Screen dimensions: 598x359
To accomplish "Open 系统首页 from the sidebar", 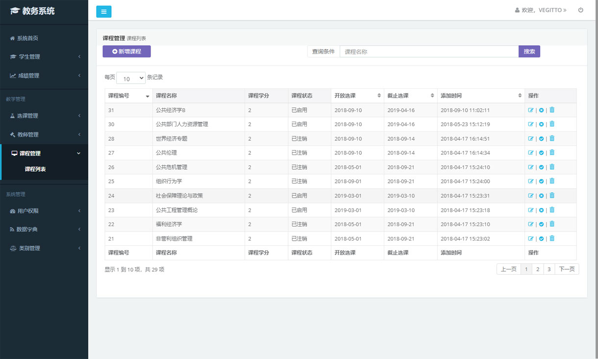I will [x=27, y=38].
